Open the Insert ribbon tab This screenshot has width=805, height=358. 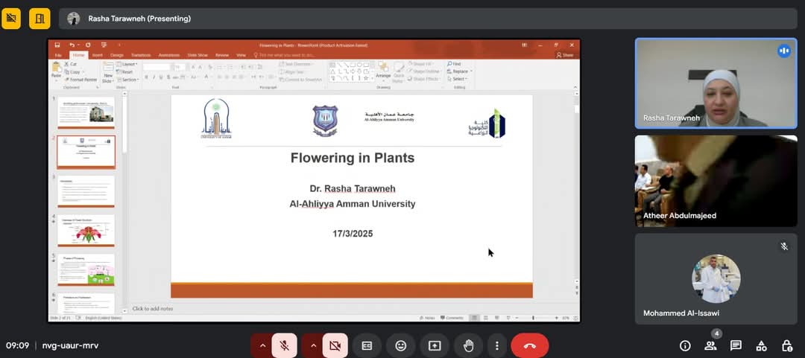[97, 55]
